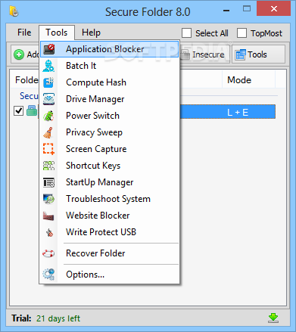This screenshot has height=332, width=296.
Task: Minimize the Secure Folder window
Action: coord(226,11)
